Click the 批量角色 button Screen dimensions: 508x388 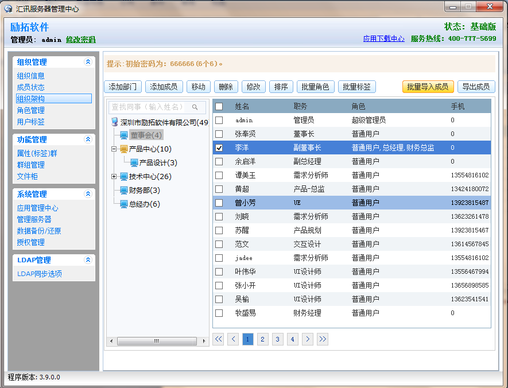click(x=316, y=87)
